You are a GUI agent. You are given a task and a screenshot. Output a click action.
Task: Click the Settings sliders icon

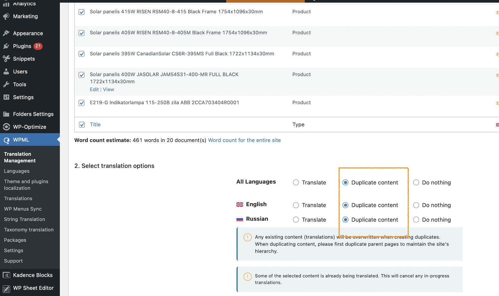6,97
